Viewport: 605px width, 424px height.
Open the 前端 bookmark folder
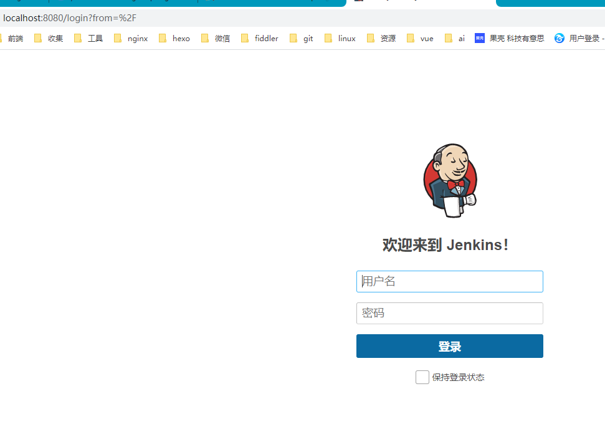[12, 38]
